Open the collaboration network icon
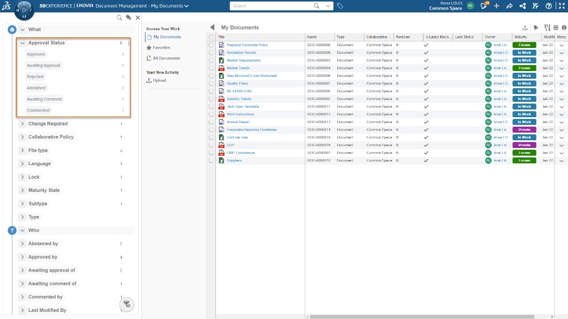Viewport: 568px width, 319px height. coord(522,6)
